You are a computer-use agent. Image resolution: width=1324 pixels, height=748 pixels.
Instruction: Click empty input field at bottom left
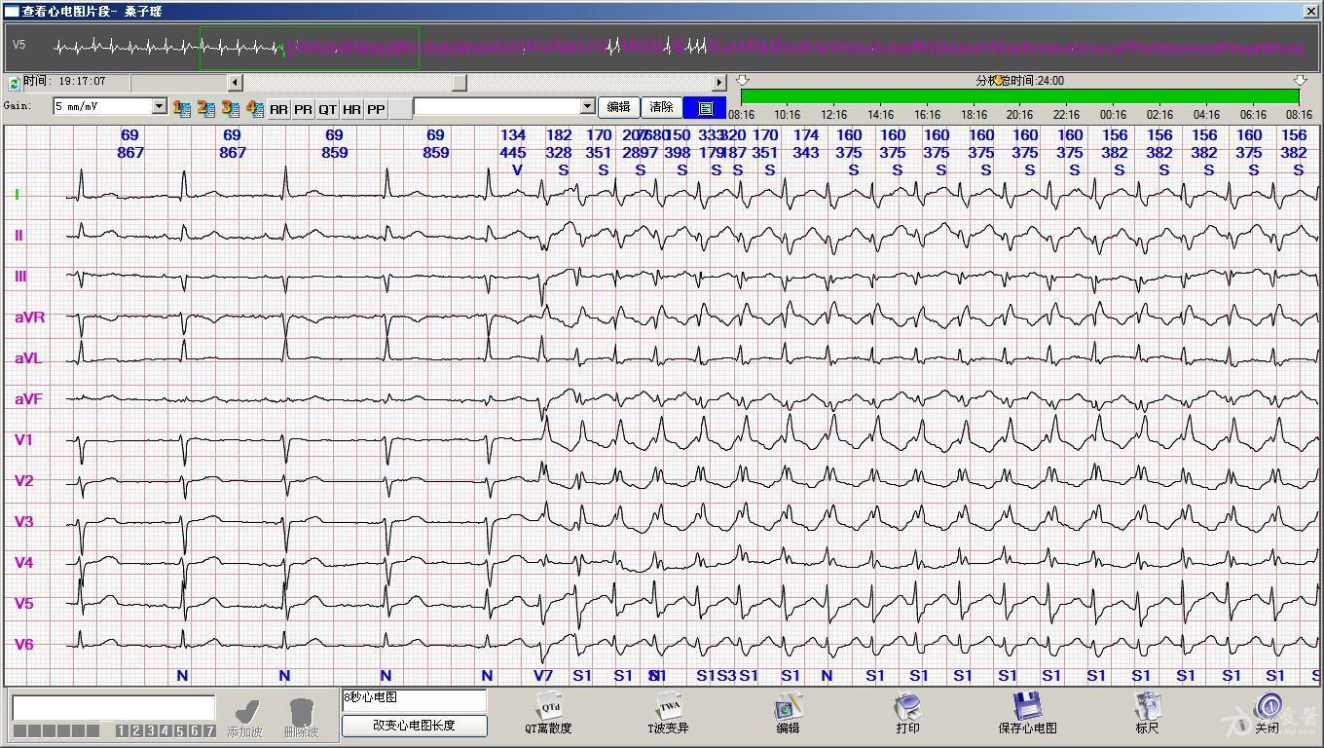tap(114, 708)
